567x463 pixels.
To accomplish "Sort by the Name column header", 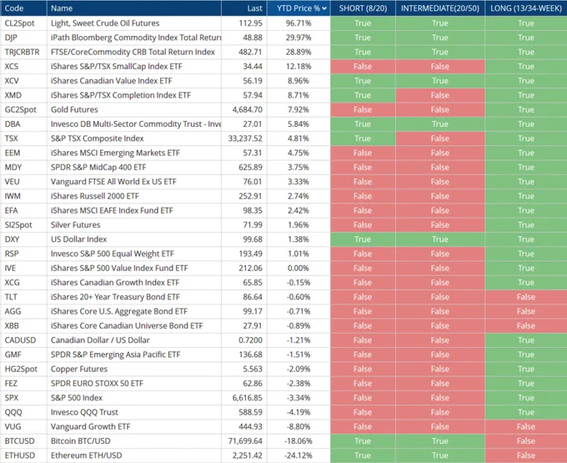I will pyautogui.click(x=62, y=8).
